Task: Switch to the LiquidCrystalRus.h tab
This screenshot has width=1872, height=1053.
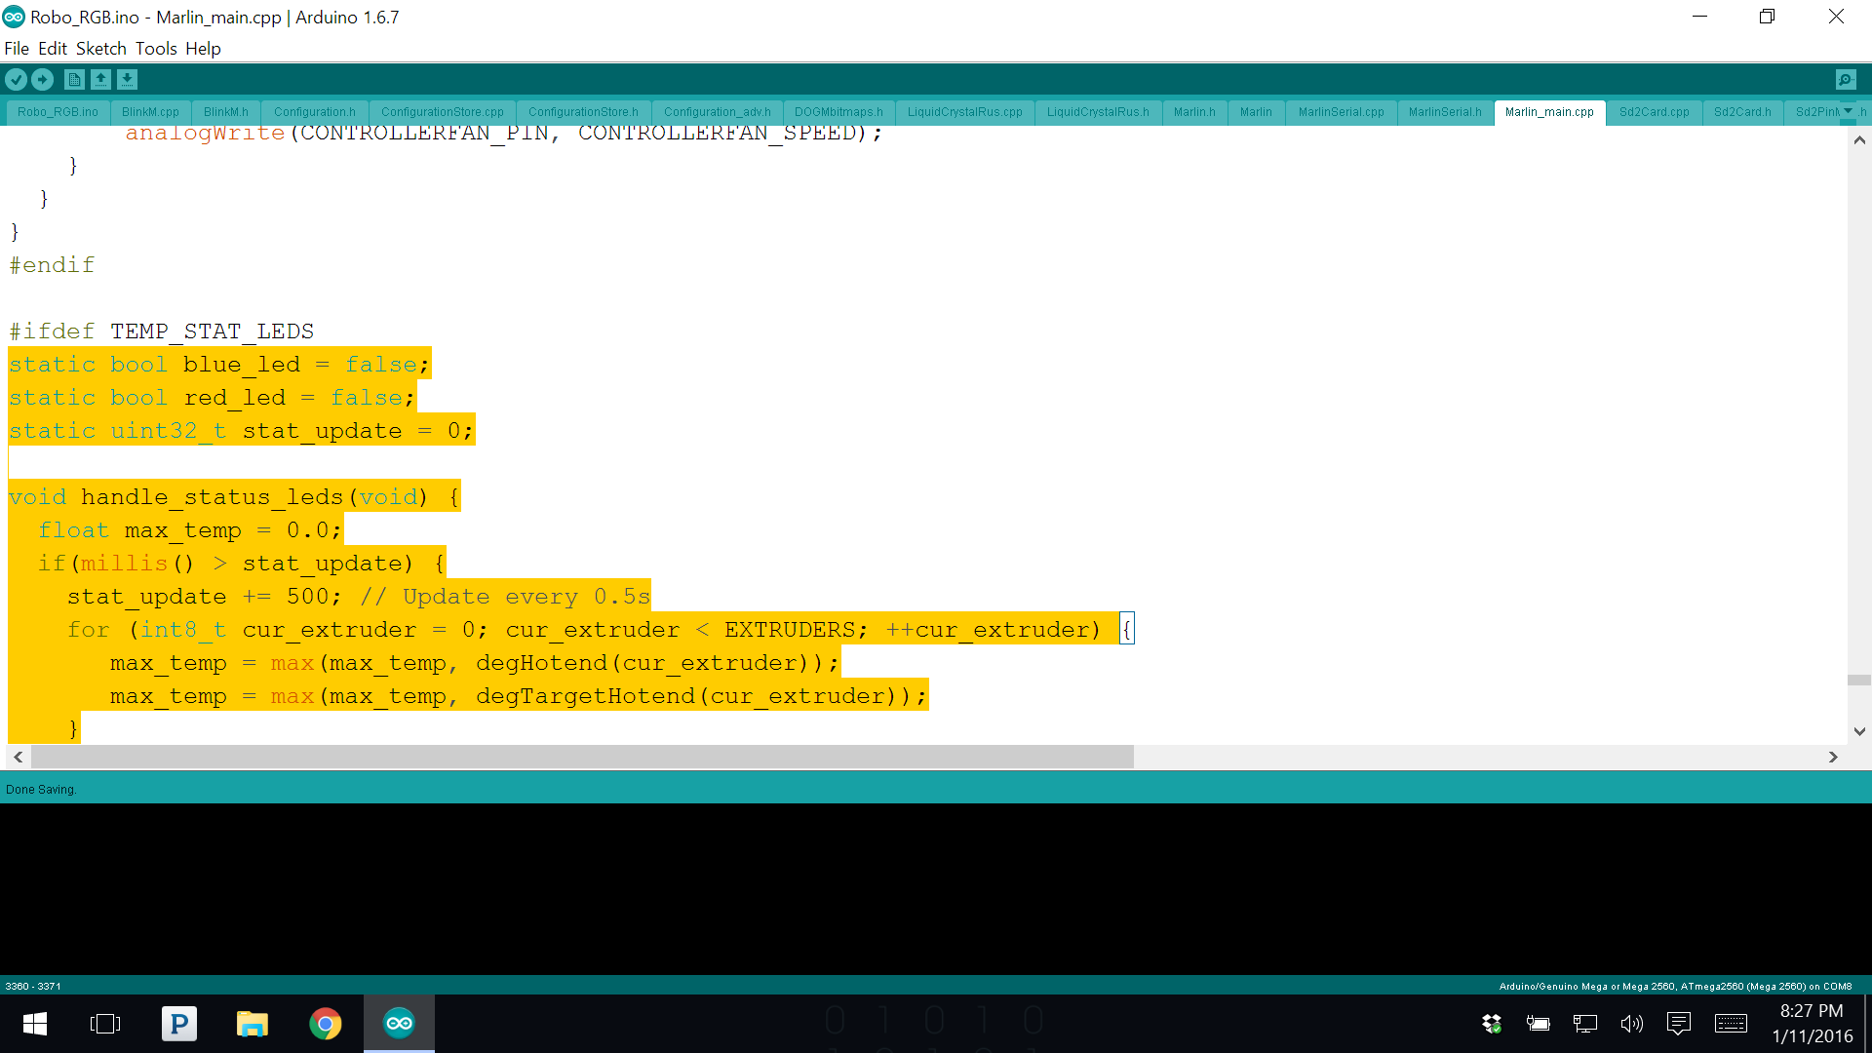Action: coord(1098,112)
